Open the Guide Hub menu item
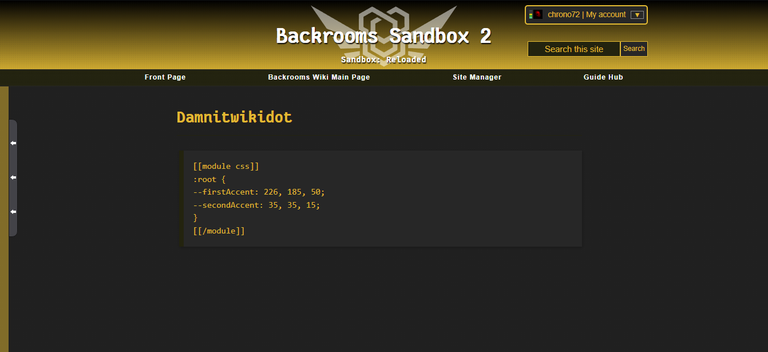Screen dimensions: 768x352 point(603,77)
